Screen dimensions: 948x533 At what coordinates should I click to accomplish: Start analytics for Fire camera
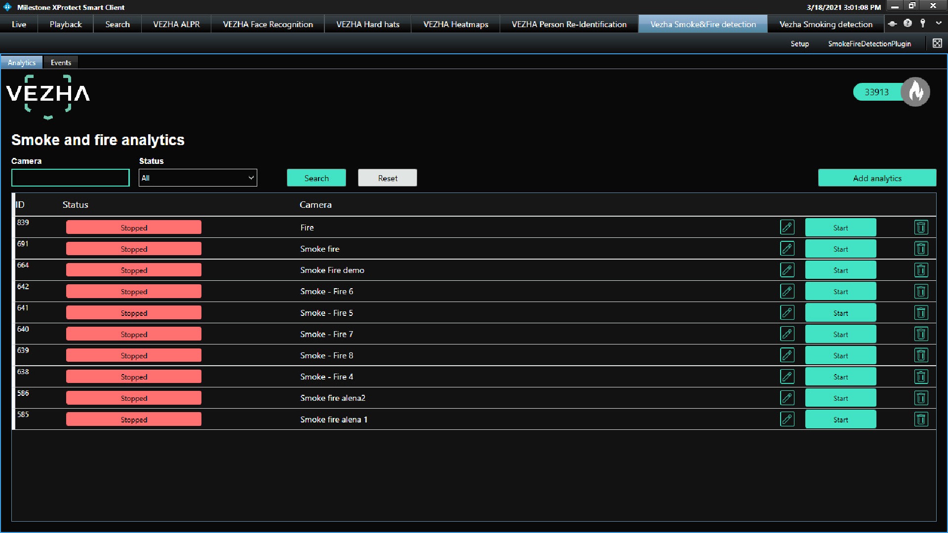[x=840, y=228]
